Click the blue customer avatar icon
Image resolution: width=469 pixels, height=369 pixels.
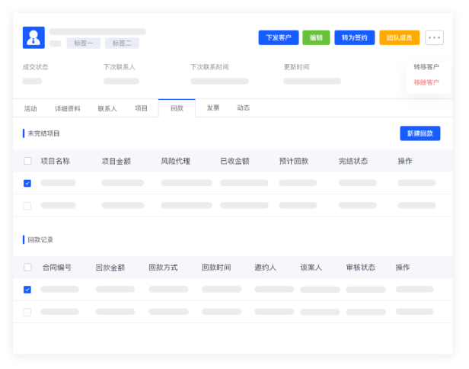(x=33, y=37)
